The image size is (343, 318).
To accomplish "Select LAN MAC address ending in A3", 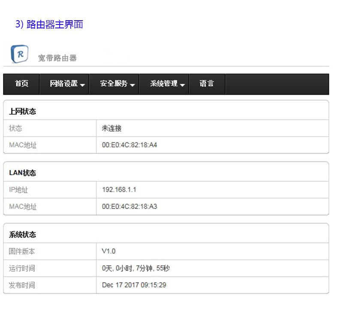I will pos(129,206).
